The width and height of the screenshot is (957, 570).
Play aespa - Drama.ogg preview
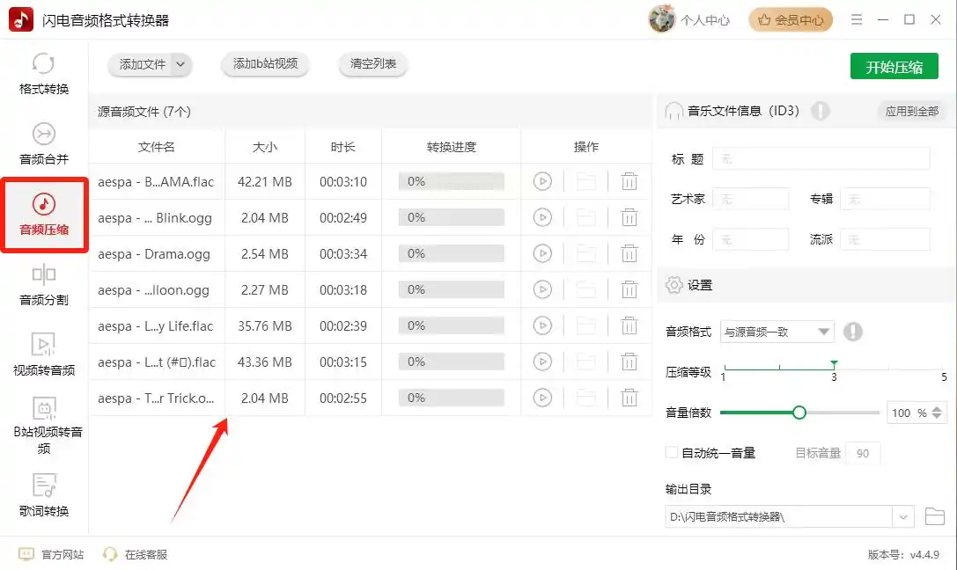point(542,253)
